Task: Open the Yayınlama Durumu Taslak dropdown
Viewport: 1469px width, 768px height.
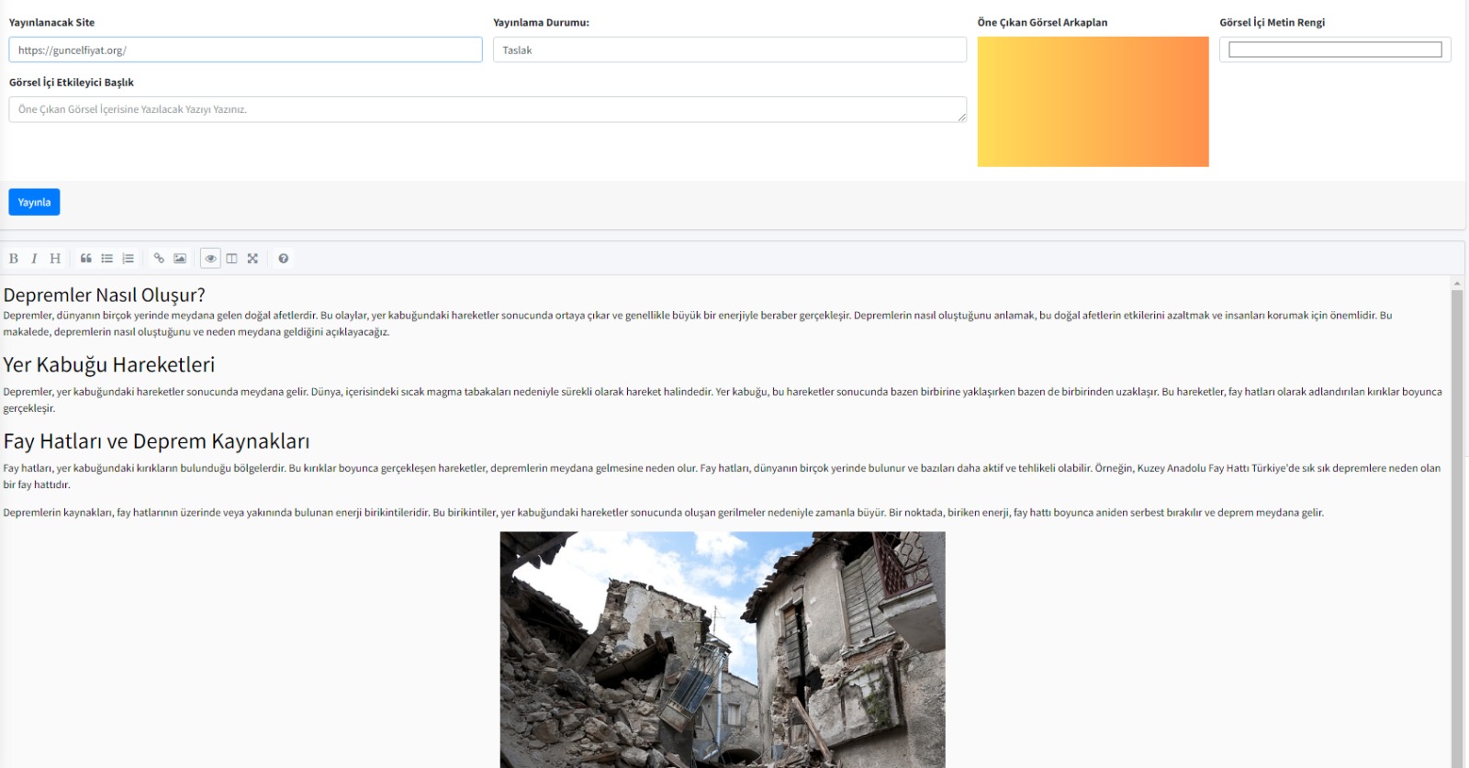Action: pos(730,50)
